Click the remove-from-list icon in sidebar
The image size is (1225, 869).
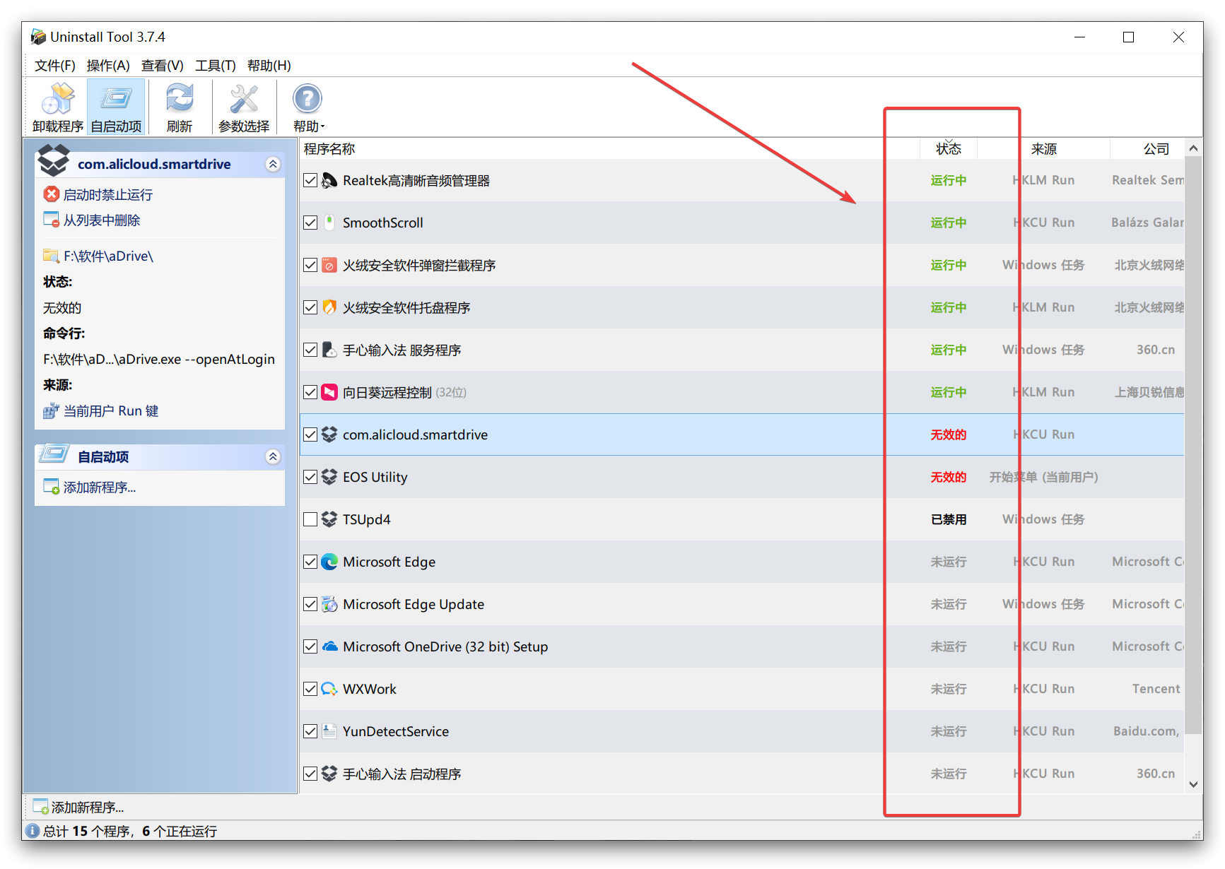[x=52, y=220]
